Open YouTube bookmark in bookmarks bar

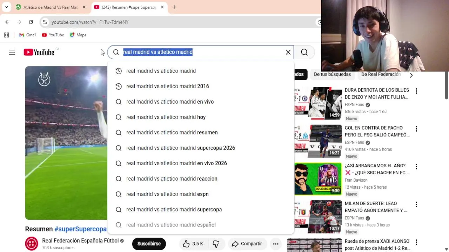pyautogui.click(x=53, y=35)
